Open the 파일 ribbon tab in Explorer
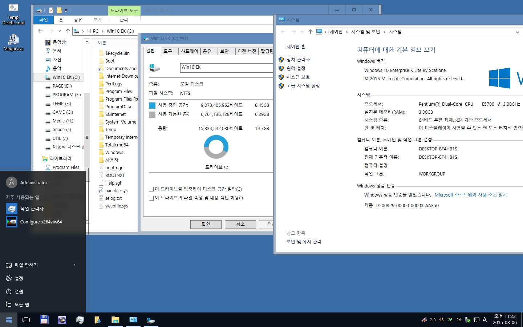Screen dimensions: 523x327 click(44, 20)
